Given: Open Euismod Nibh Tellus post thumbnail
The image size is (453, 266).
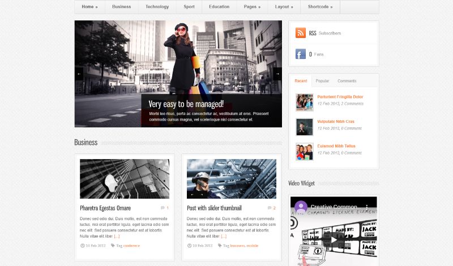Looking at the screenshot, I should tap(304, 152).
